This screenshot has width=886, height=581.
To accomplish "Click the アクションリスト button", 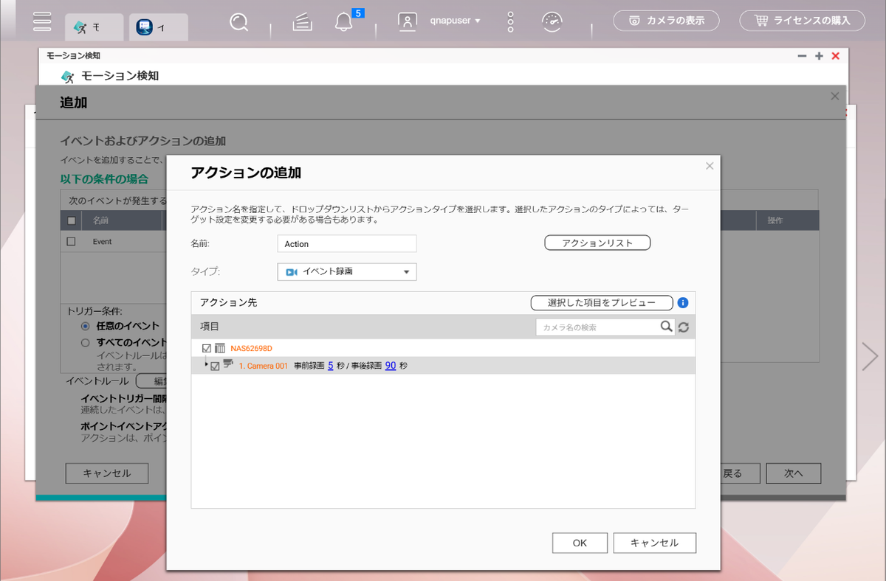I will 597,243.
